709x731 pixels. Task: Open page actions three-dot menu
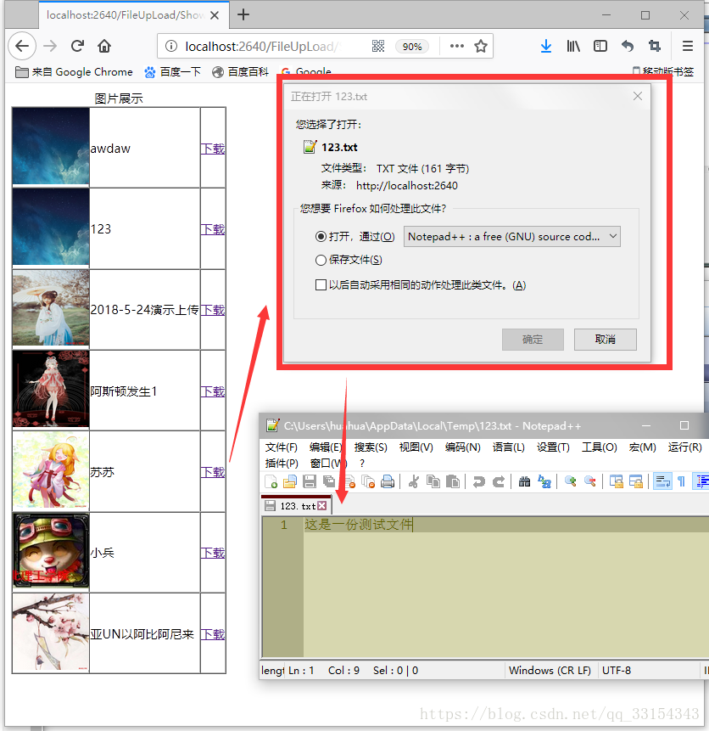[457, 46]
